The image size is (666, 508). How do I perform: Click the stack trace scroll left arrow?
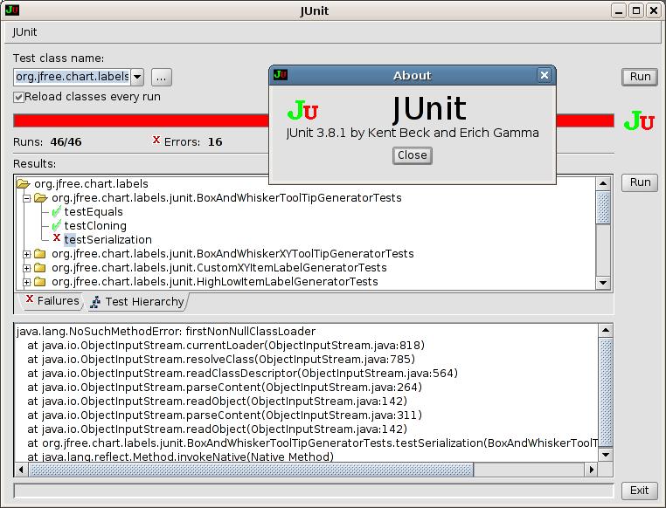(x=21, y=470)
